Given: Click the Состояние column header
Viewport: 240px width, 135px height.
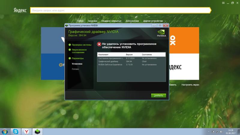Looking at the screenshot, I should tap(147, 55).
